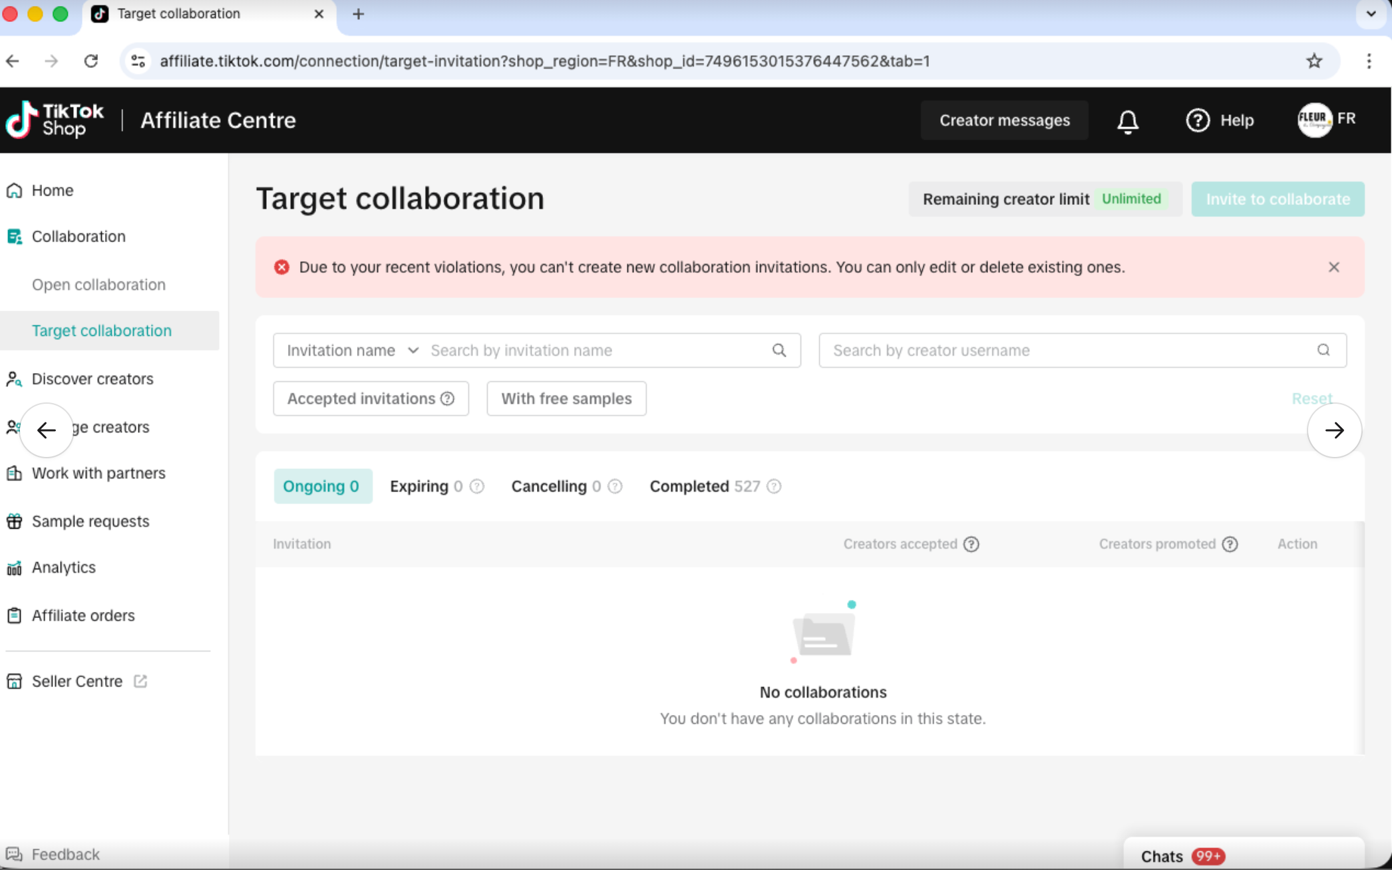Screen dimensions: 1392x870
Task: Click the browser address bar URL
Action: (544, 61)
